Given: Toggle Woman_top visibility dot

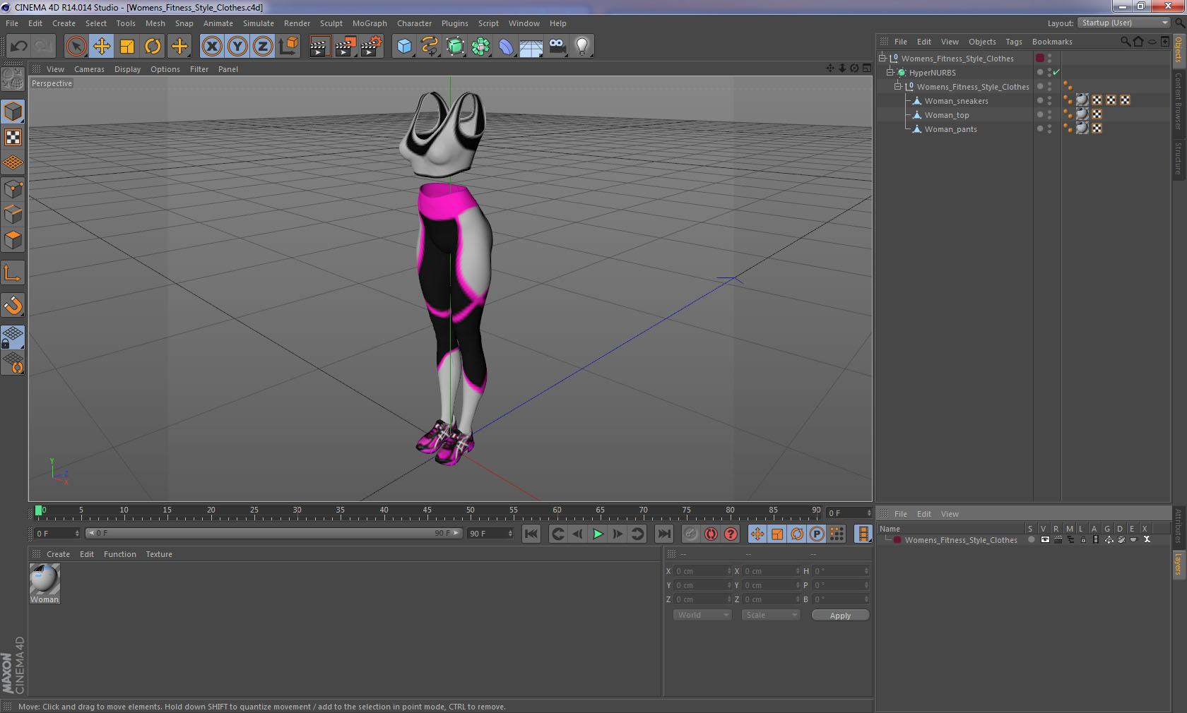Looking at the screenshot, I should click(1040, 114).
